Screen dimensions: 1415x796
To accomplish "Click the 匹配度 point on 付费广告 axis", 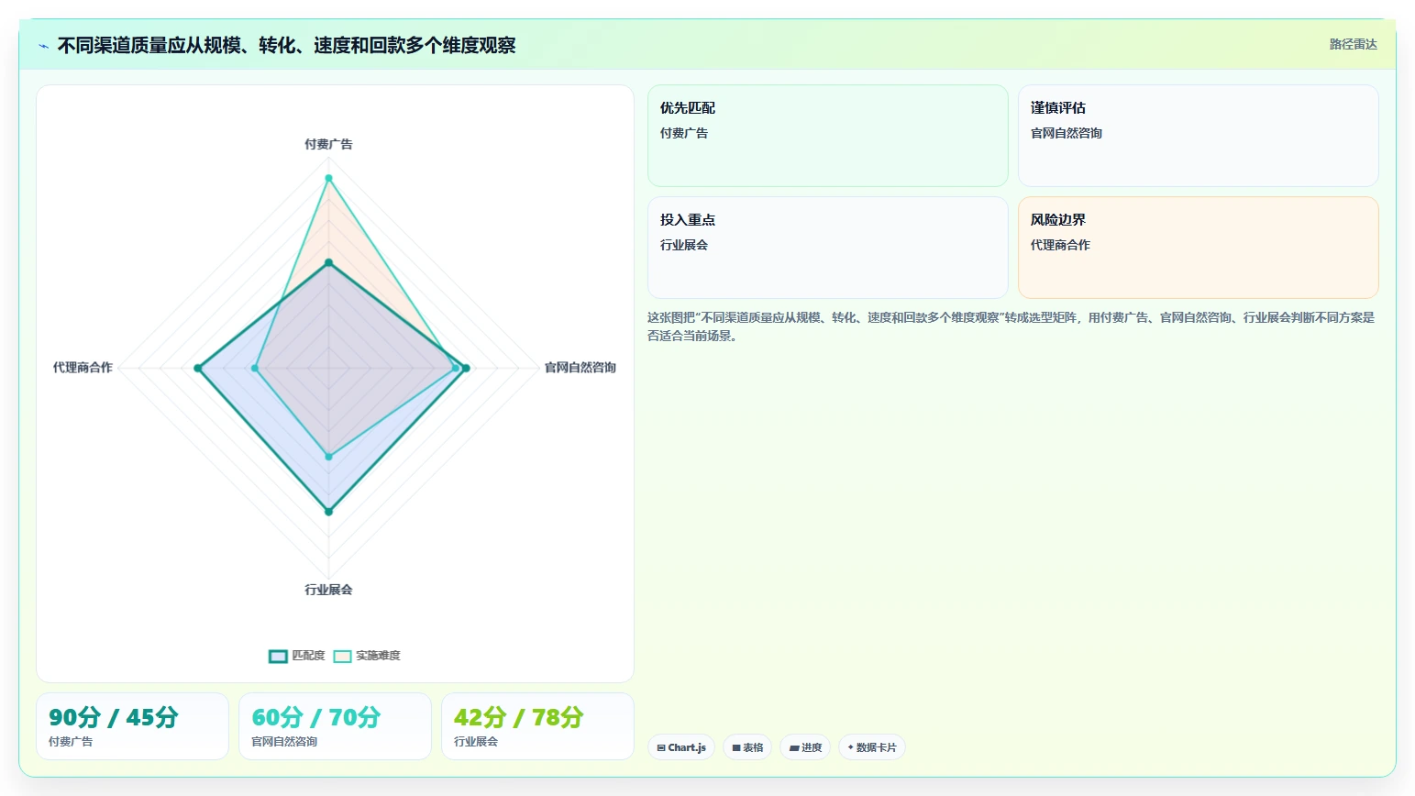I will point(328,262).
